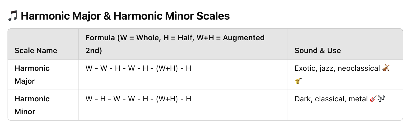Click (W+H) in the Harmonic Major formula
This screenshot has height=133, width=415.
pyautogui.click(x=167, y=68)
